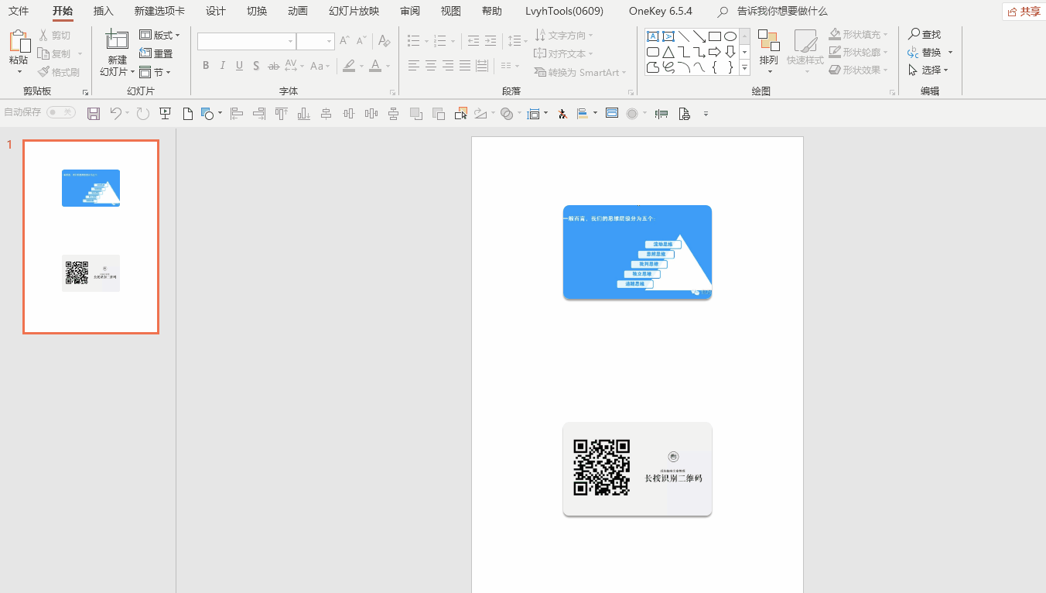Click the align right objects icon

pos(259,114)
